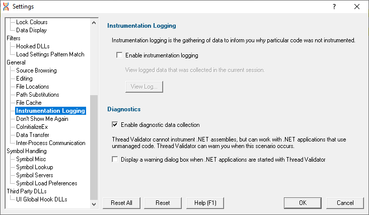Viewport: 369px width, 215px height.
Task: Click the question mark help icon
Action: (334, 7)
